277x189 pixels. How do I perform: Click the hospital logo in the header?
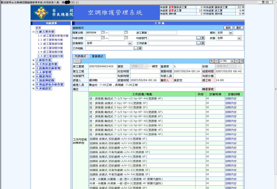[x=41, y=12]
